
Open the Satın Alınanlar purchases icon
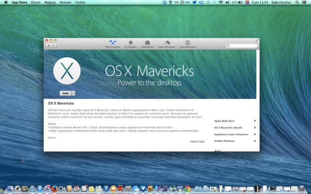pyautogui.click(x=167, y=44)
